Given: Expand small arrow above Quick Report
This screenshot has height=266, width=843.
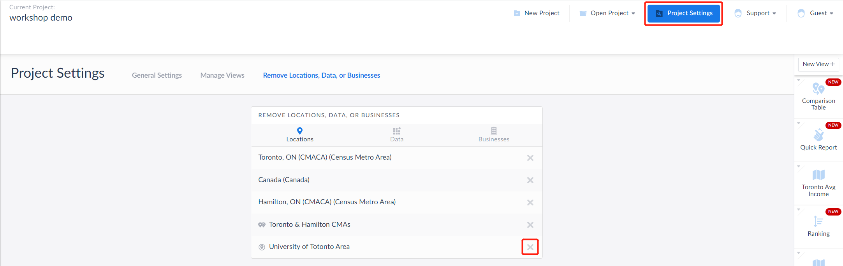Looking at the screenshot, I should (799, 123).
